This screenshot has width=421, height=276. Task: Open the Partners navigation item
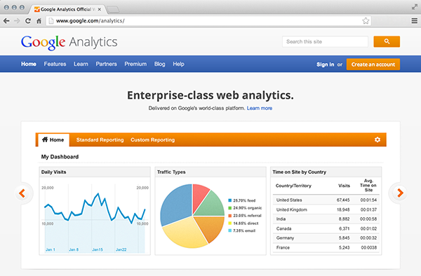[x=107, y=64]
